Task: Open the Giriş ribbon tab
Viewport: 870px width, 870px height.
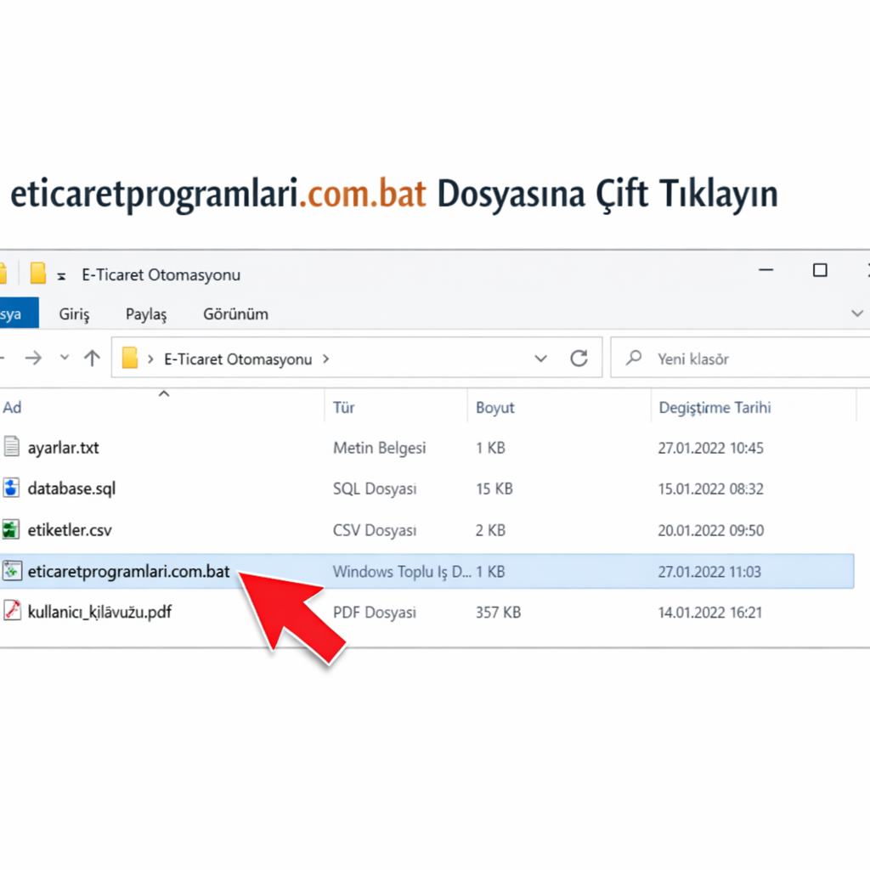Action: [74, 314]
